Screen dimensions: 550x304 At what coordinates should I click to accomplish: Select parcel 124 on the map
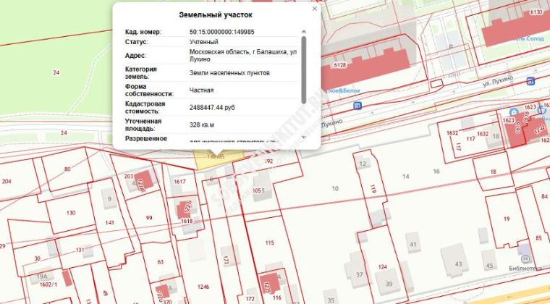(383, 267)
